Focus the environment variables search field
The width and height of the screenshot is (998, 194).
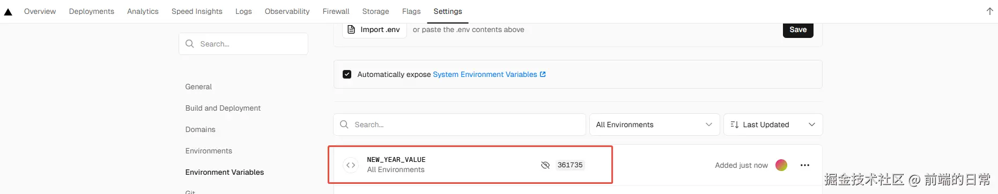click(460, 125)
